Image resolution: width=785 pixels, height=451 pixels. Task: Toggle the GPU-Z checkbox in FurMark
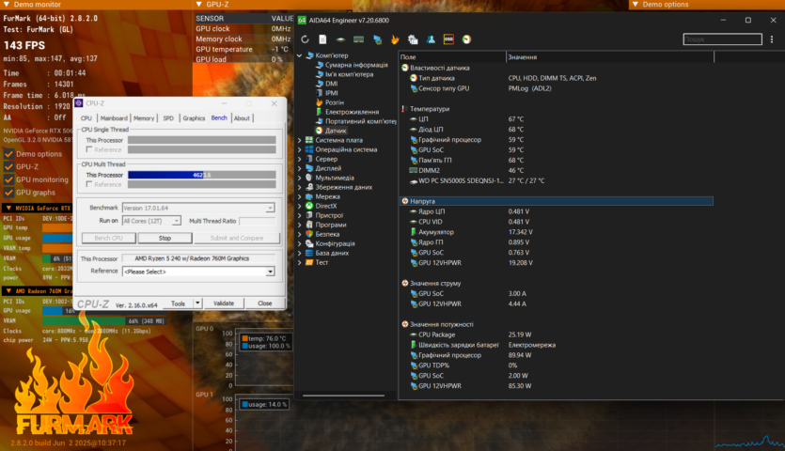coord(8,166)
